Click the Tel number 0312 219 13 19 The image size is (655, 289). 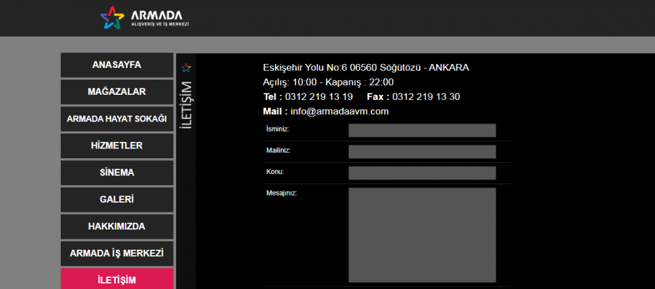[x=319, y=97]
